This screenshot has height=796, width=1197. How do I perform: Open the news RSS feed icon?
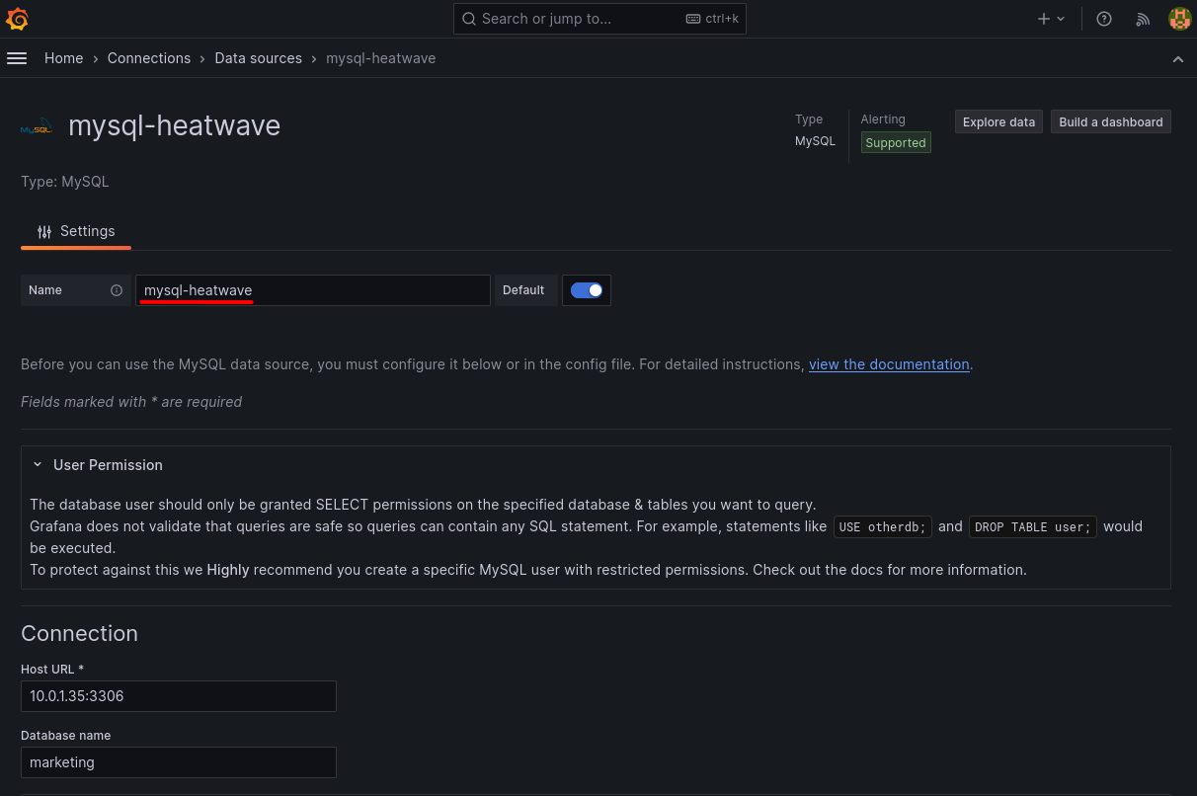click(1143, 19)
